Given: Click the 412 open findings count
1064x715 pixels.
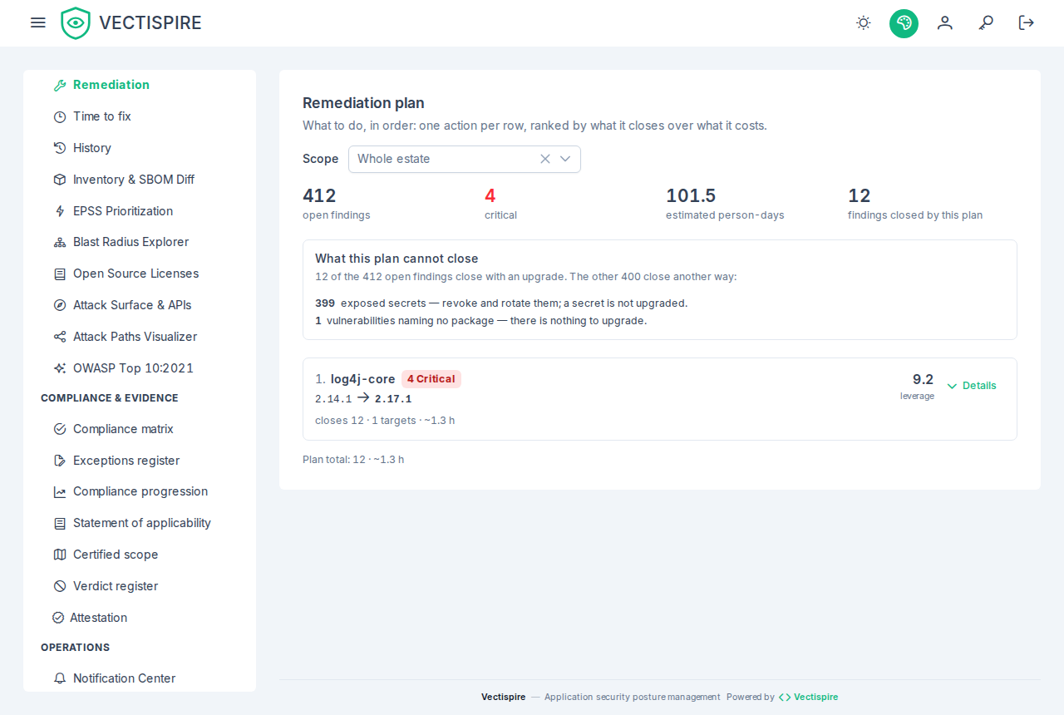Looking at the screenshot, I should tap(319, 196).
